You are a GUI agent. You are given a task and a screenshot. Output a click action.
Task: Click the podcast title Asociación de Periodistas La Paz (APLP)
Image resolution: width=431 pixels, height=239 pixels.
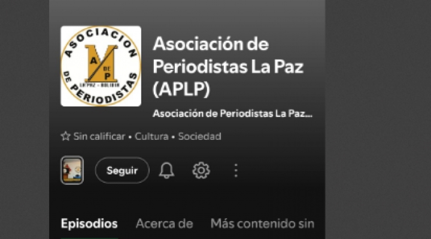pos(228,66)
